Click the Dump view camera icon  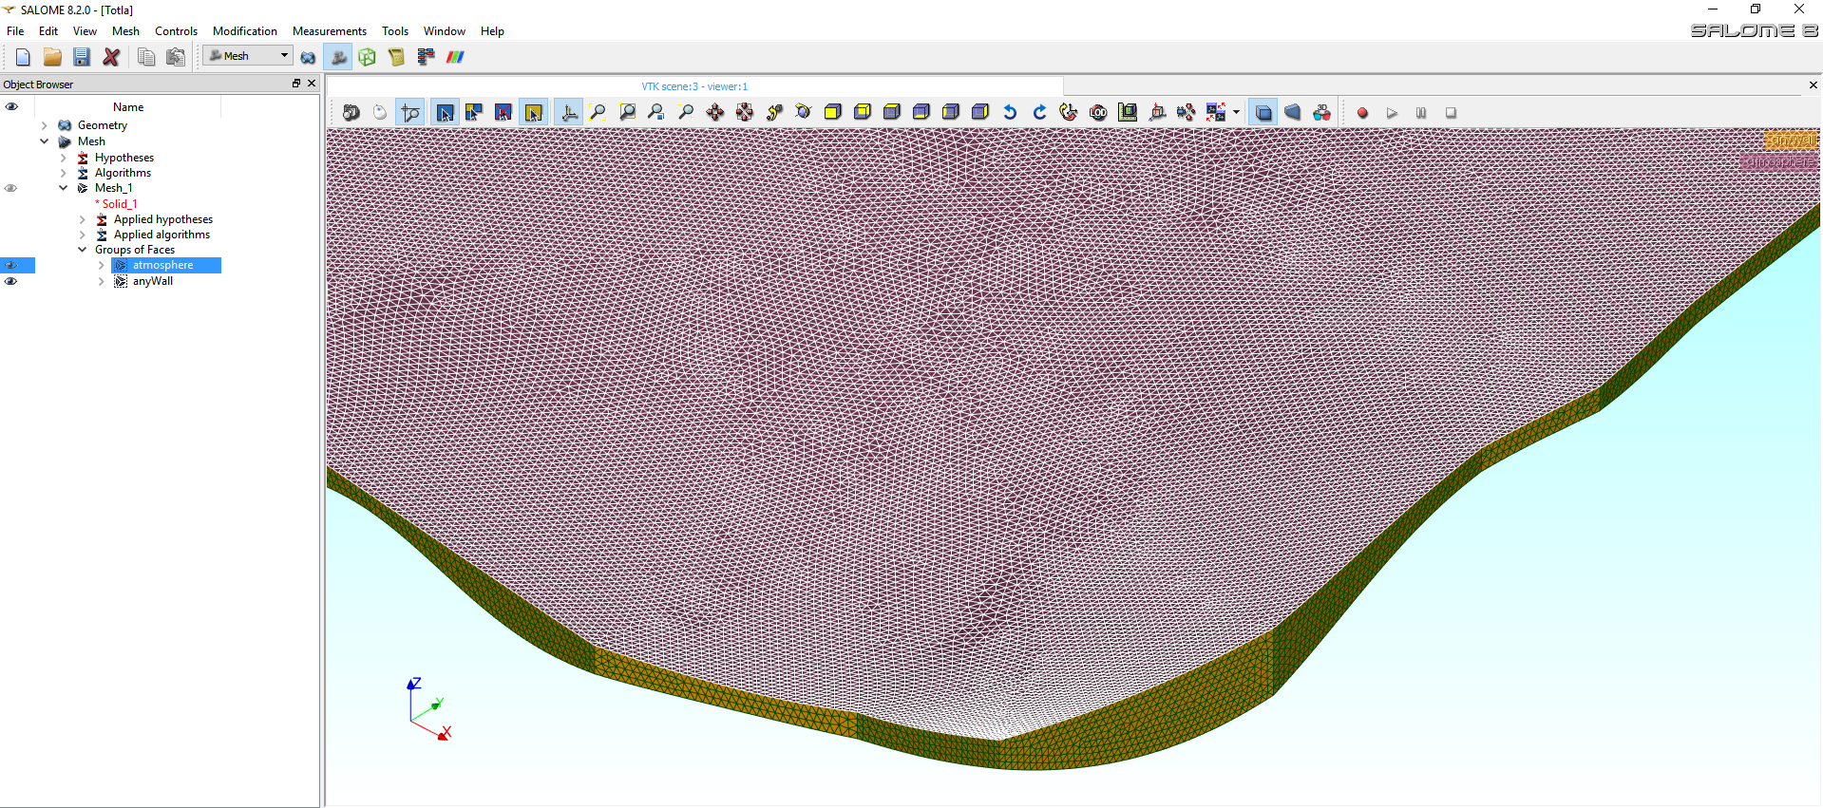click(351, 112)
